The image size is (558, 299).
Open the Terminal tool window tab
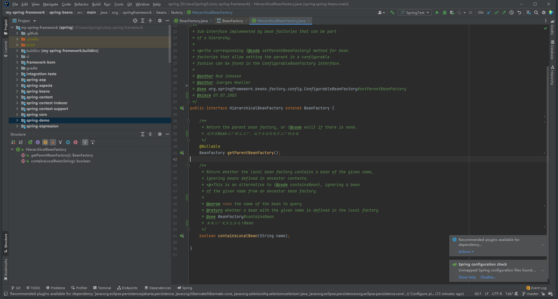pos(102,288)
